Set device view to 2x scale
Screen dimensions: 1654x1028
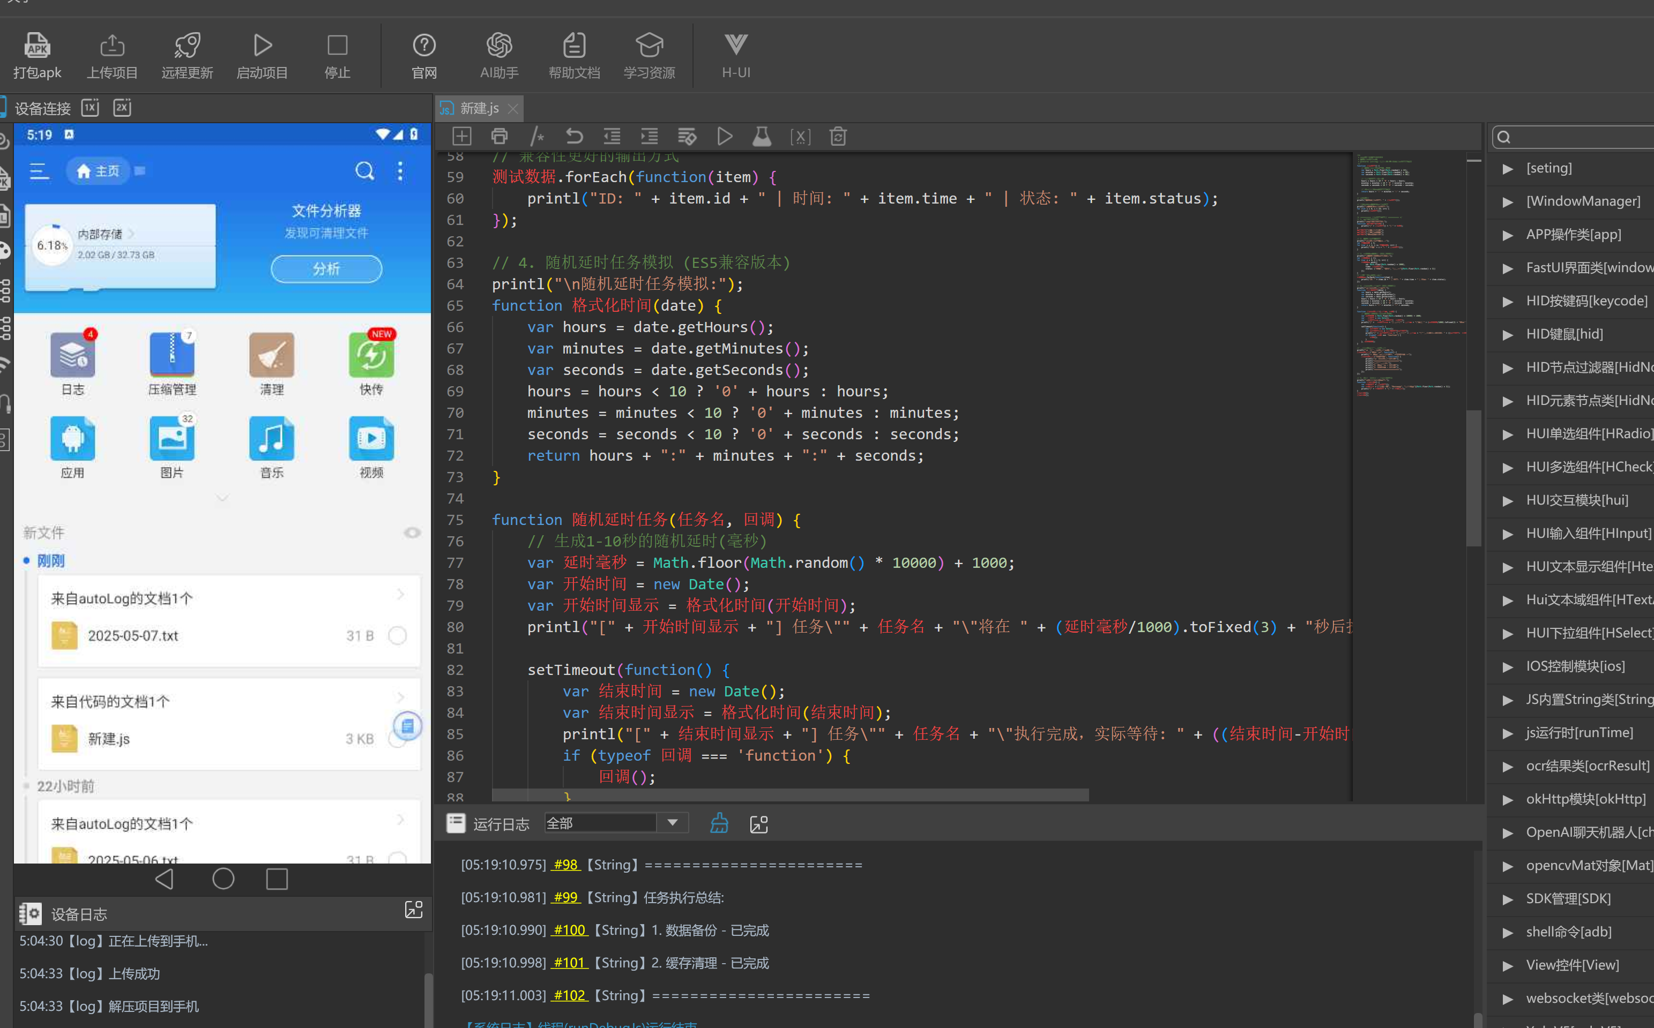122,108
